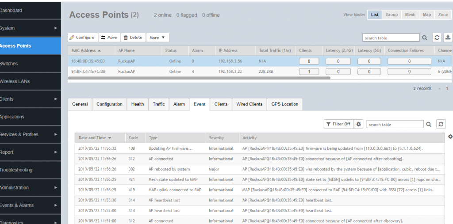This screenshot has height=224, width=453.
Task: Open the Health tab
Action: (x=137, y=104)
